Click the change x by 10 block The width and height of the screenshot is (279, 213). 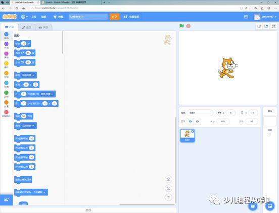(x=25, y=138)
